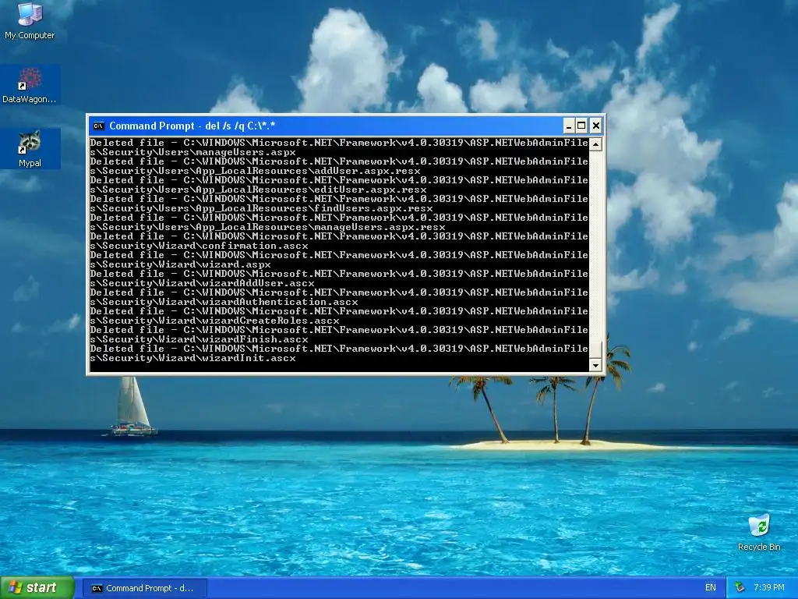Image resolution: width=798 pixels, height=599 pixels.
Task: Click the line ending addUser.aspx.resx
Action: pyautogui.click(x=255, y=171)
